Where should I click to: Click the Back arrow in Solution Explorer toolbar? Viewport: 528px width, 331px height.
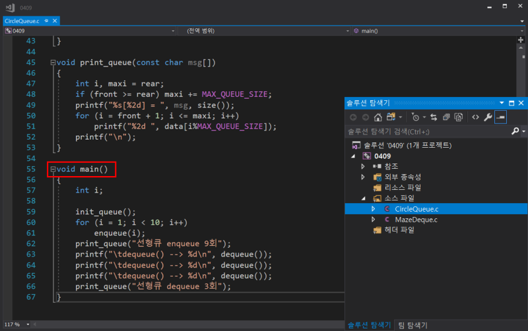tap(353, 117)
